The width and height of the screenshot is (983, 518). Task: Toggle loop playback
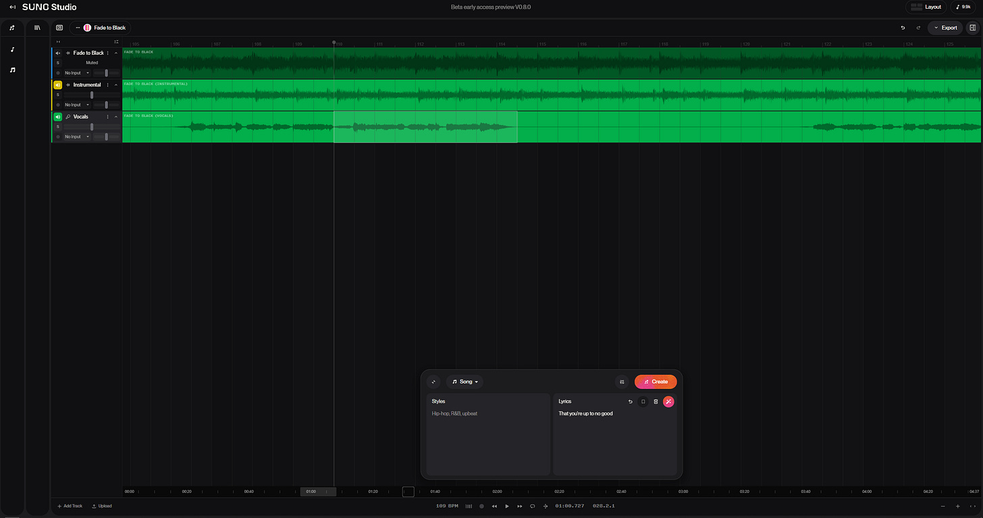click(533, 506)
